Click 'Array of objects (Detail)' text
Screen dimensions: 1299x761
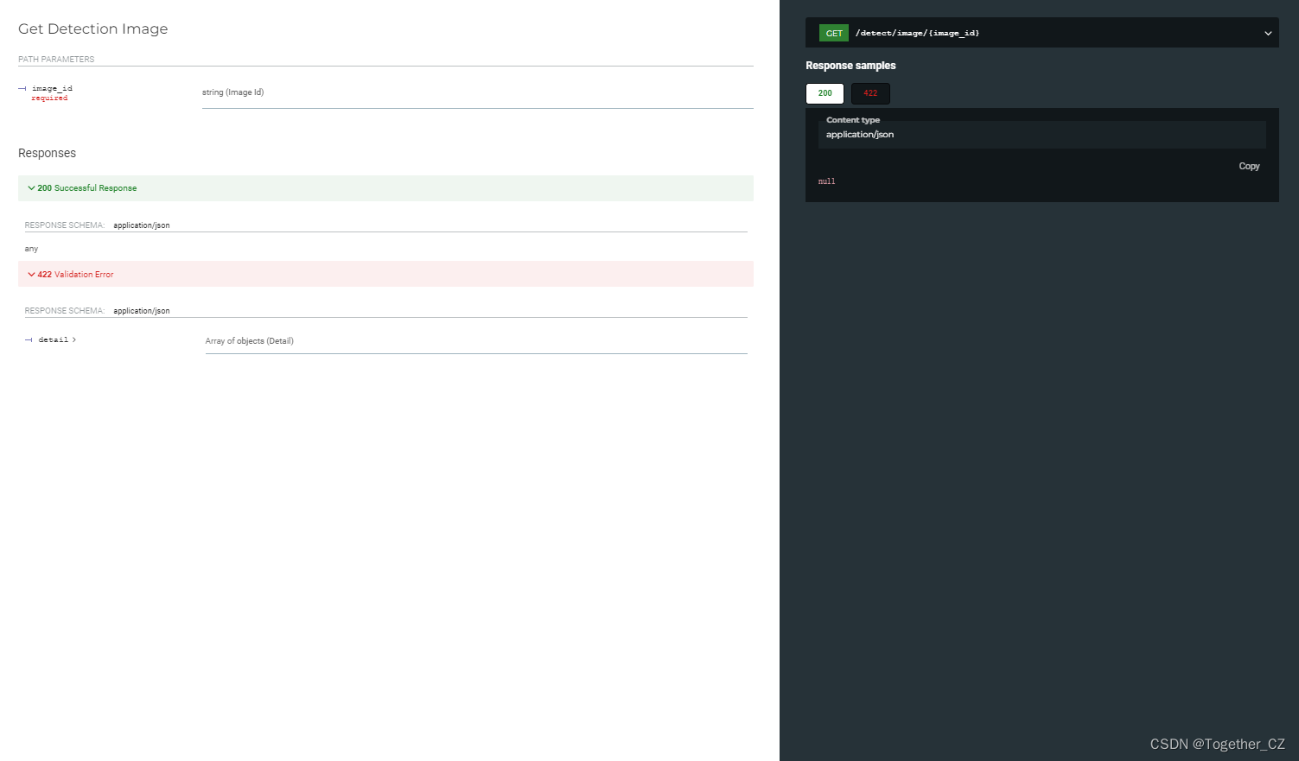(249, 341)
